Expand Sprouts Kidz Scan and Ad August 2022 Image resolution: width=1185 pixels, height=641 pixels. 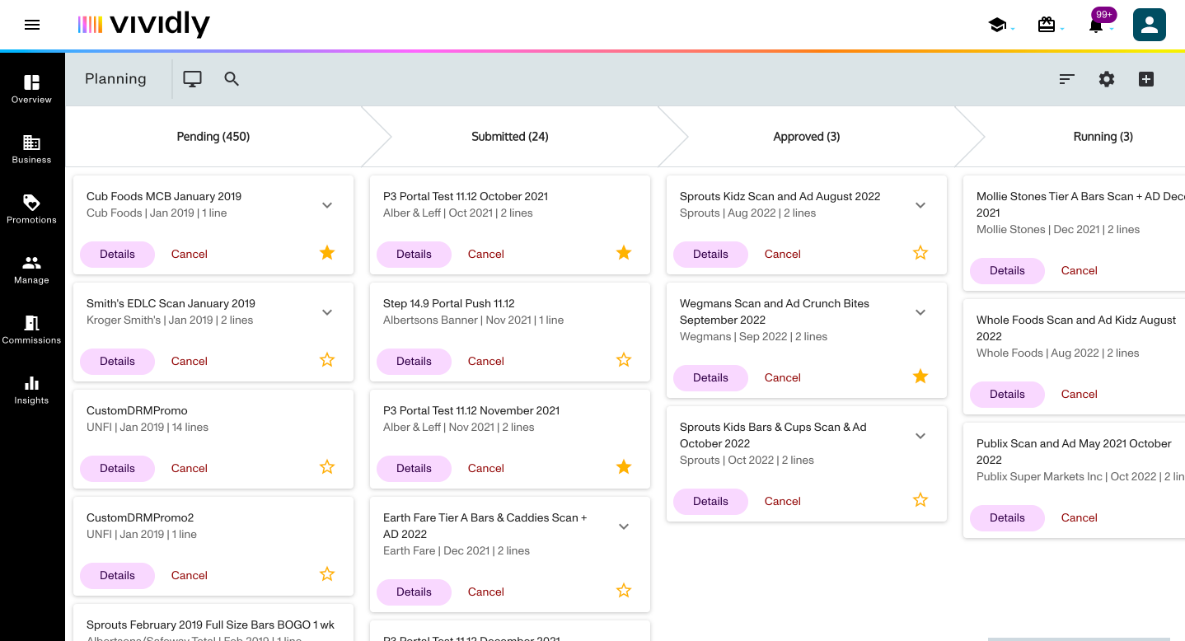(920, 205)
